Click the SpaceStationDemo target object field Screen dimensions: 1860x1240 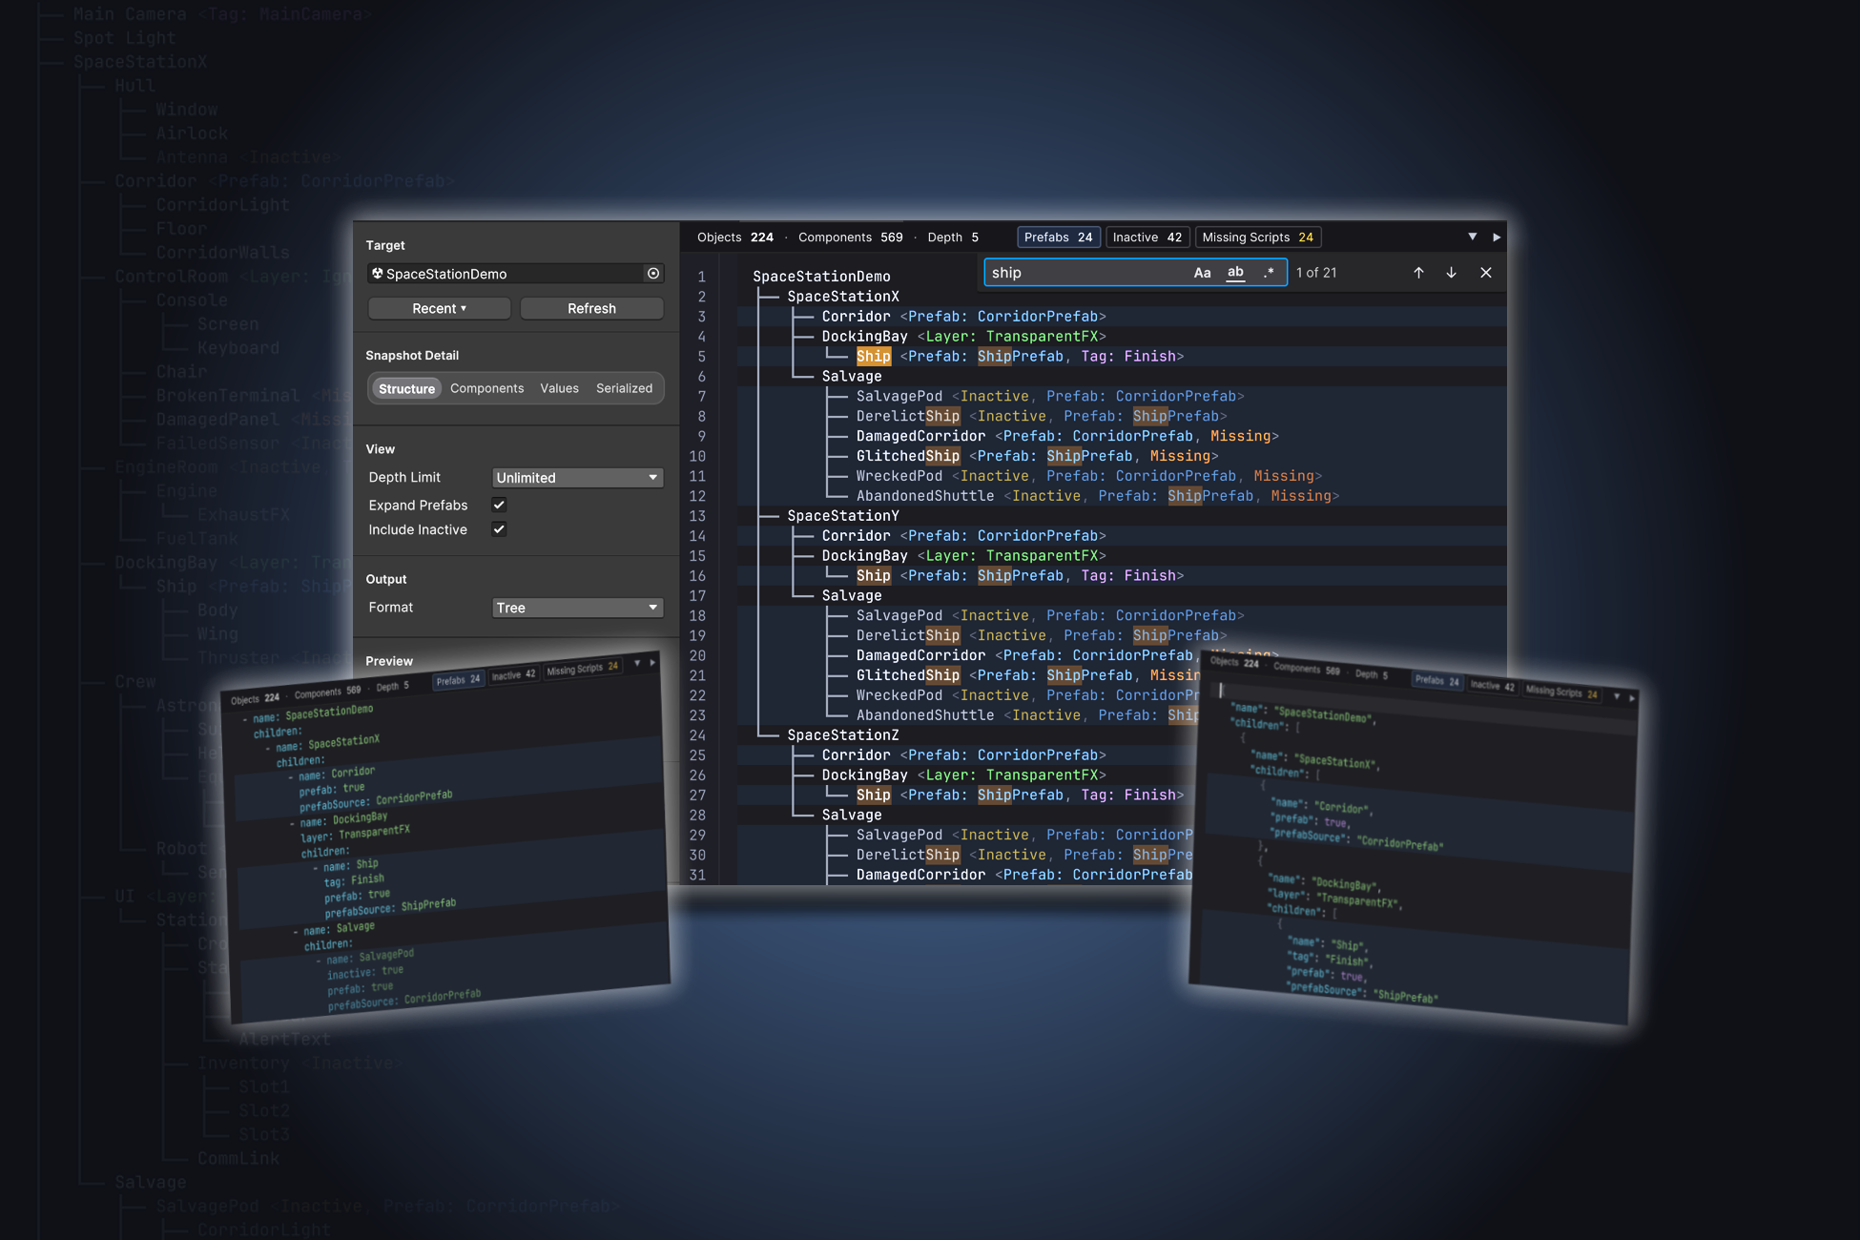[x=515, y=274]
